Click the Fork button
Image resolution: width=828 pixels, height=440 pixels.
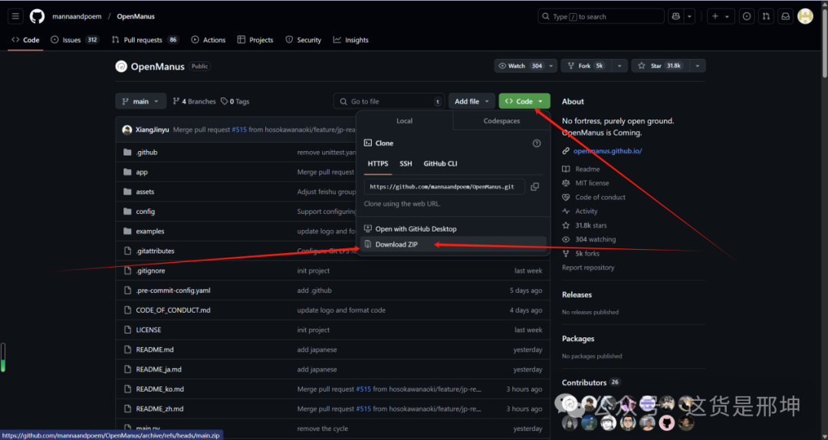pos(586,66)
